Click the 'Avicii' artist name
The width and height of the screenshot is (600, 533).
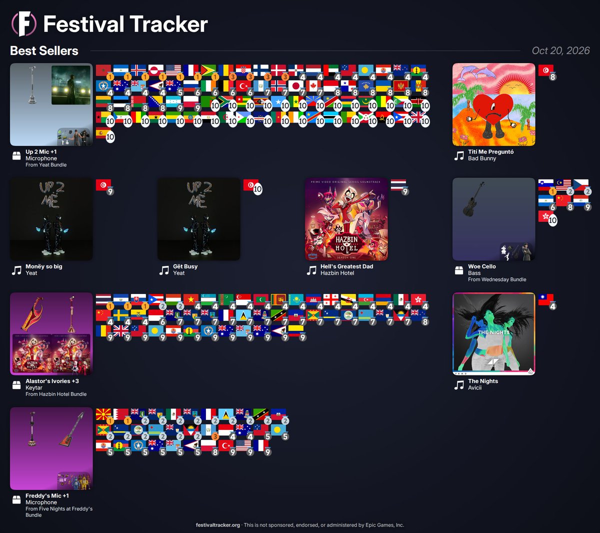coord(475,387)
